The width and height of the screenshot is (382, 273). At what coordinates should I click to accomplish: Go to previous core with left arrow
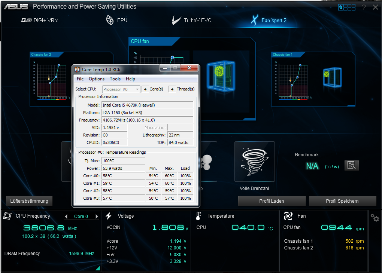(66, 216)
